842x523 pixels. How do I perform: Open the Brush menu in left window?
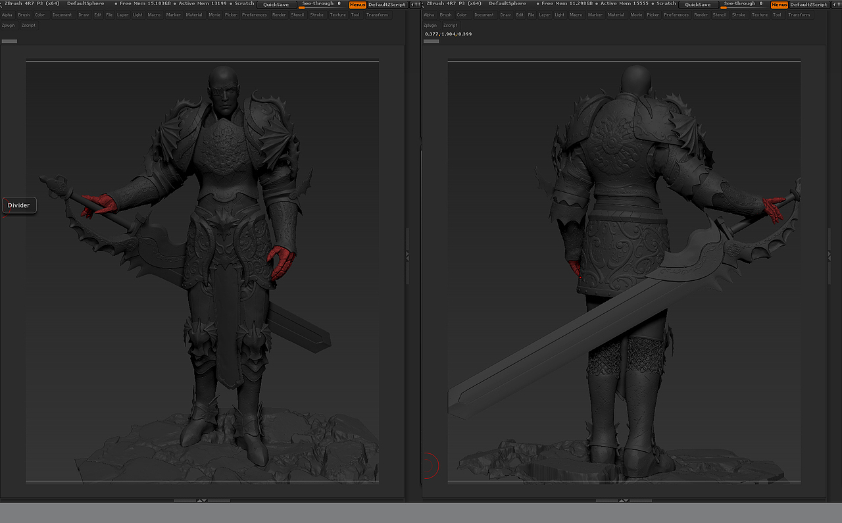(x=24, y=14)
